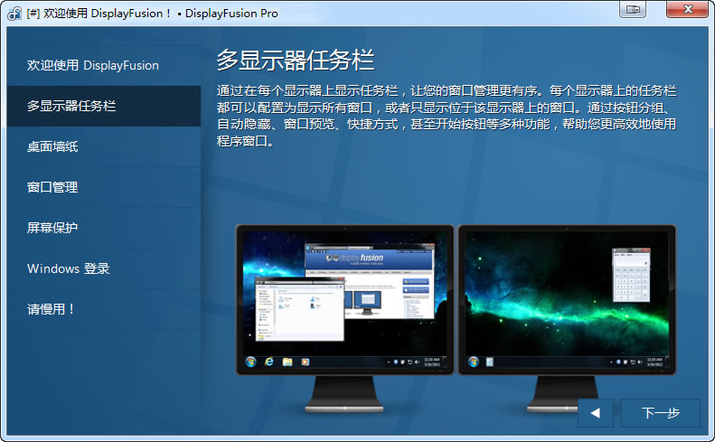Close the DisplayFusion welcome window
Image resolution: width=715 pixels, height=442 pixels.
(x=688, y=10)
